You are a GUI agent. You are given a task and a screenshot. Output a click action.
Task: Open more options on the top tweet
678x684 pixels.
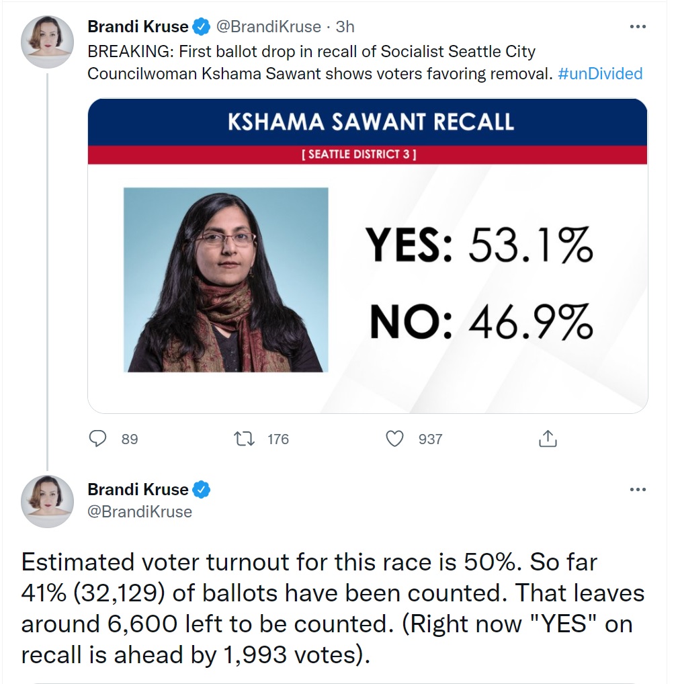click(637, 27)
